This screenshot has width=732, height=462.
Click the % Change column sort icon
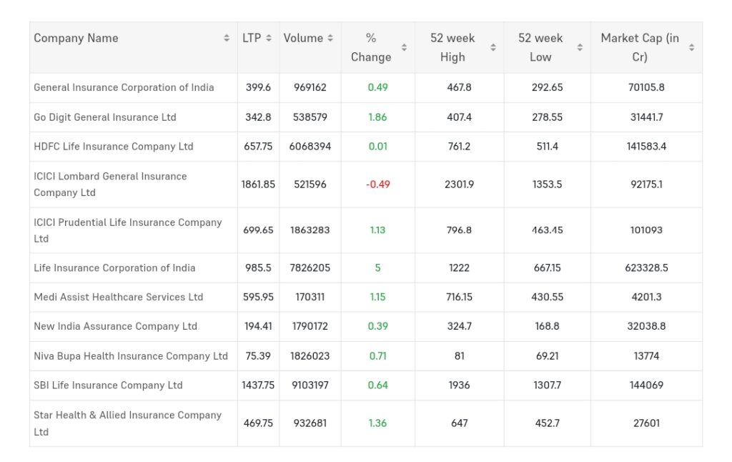point(404,48)
